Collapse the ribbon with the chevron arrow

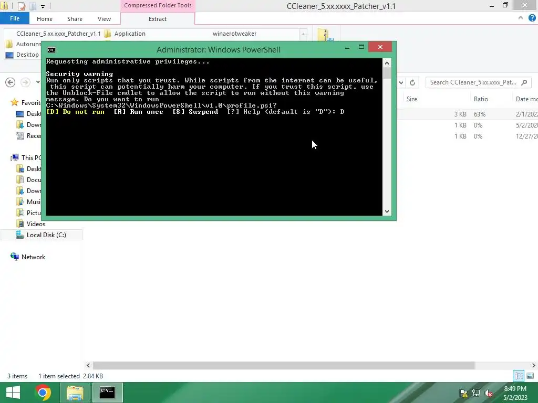(521, 18)
